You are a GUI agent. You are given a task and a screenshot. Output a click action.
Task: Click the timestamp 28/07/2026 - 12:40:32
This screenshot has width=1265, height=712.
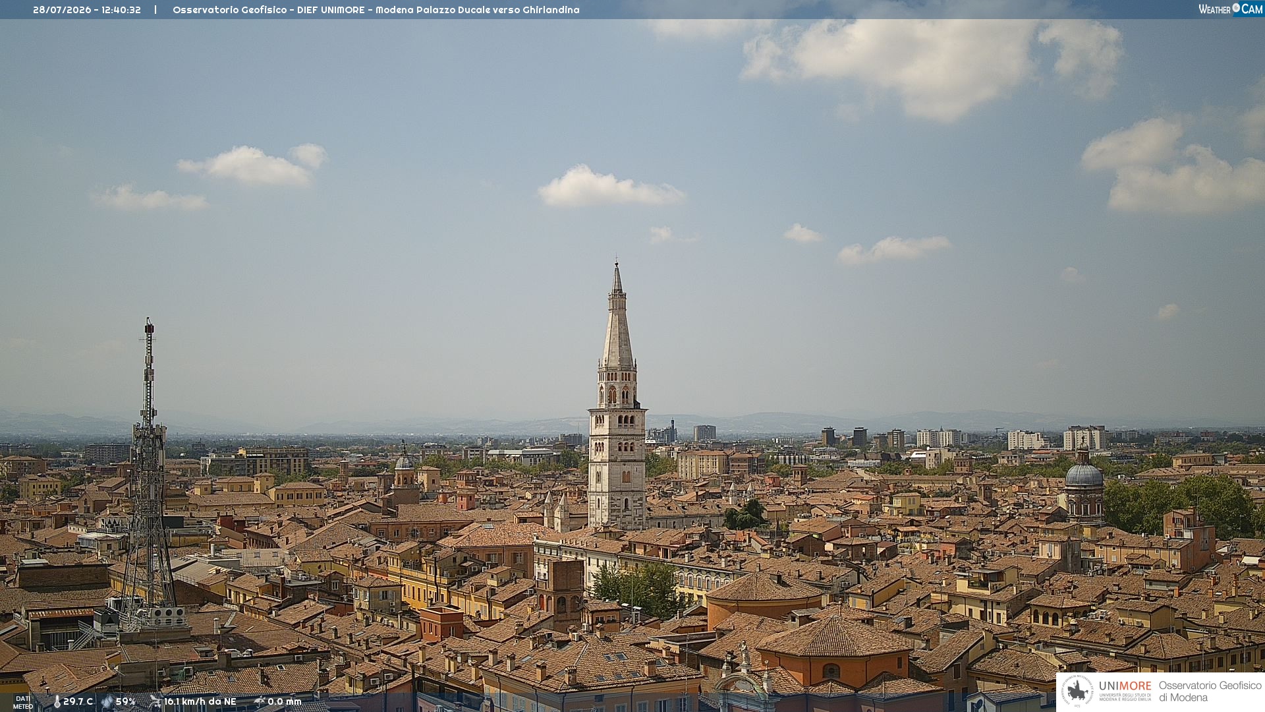point(87,10)
